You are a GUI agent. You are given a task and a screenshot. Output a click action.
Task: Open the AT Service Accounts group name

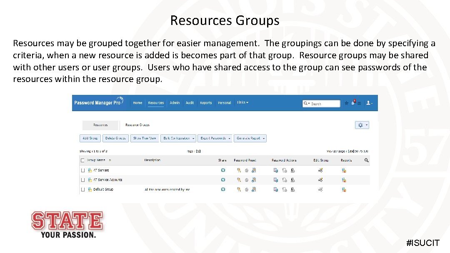pyautogui.click(x=107, y=180)
